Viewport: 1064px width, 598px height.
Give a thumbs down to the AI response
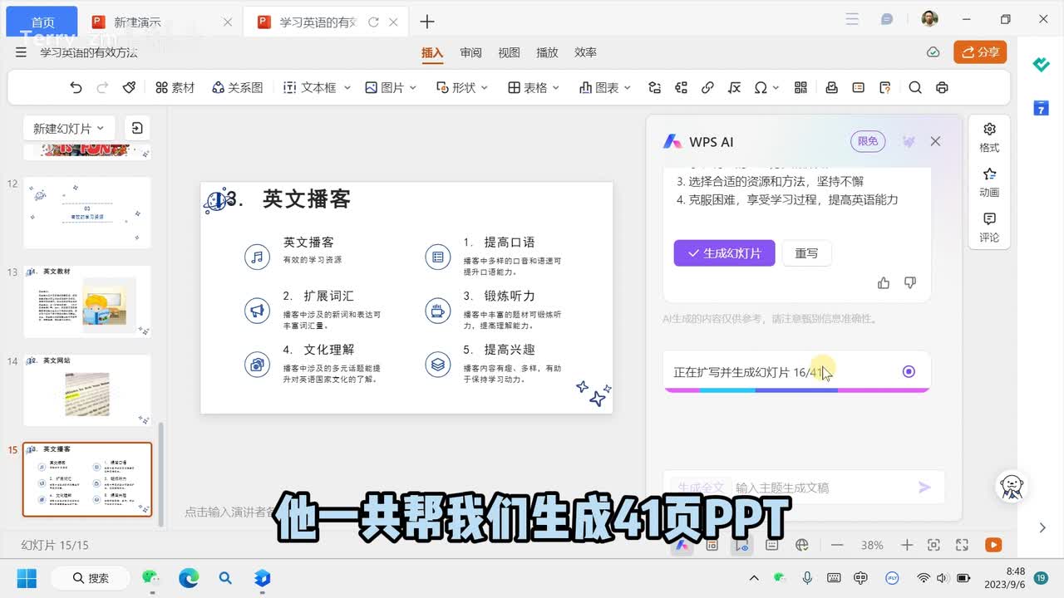pos(910,283)
